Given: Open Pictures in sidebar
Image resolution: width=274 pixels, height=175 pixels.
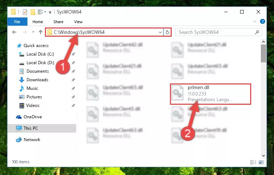Looking at the screenshot, I should click(x=34, y=97).
